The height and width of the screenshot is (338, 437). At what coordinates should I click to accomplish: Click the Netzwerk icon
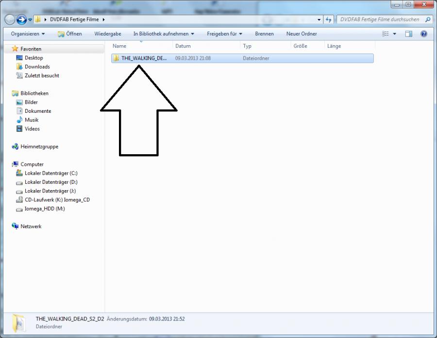tap(15, 226)
